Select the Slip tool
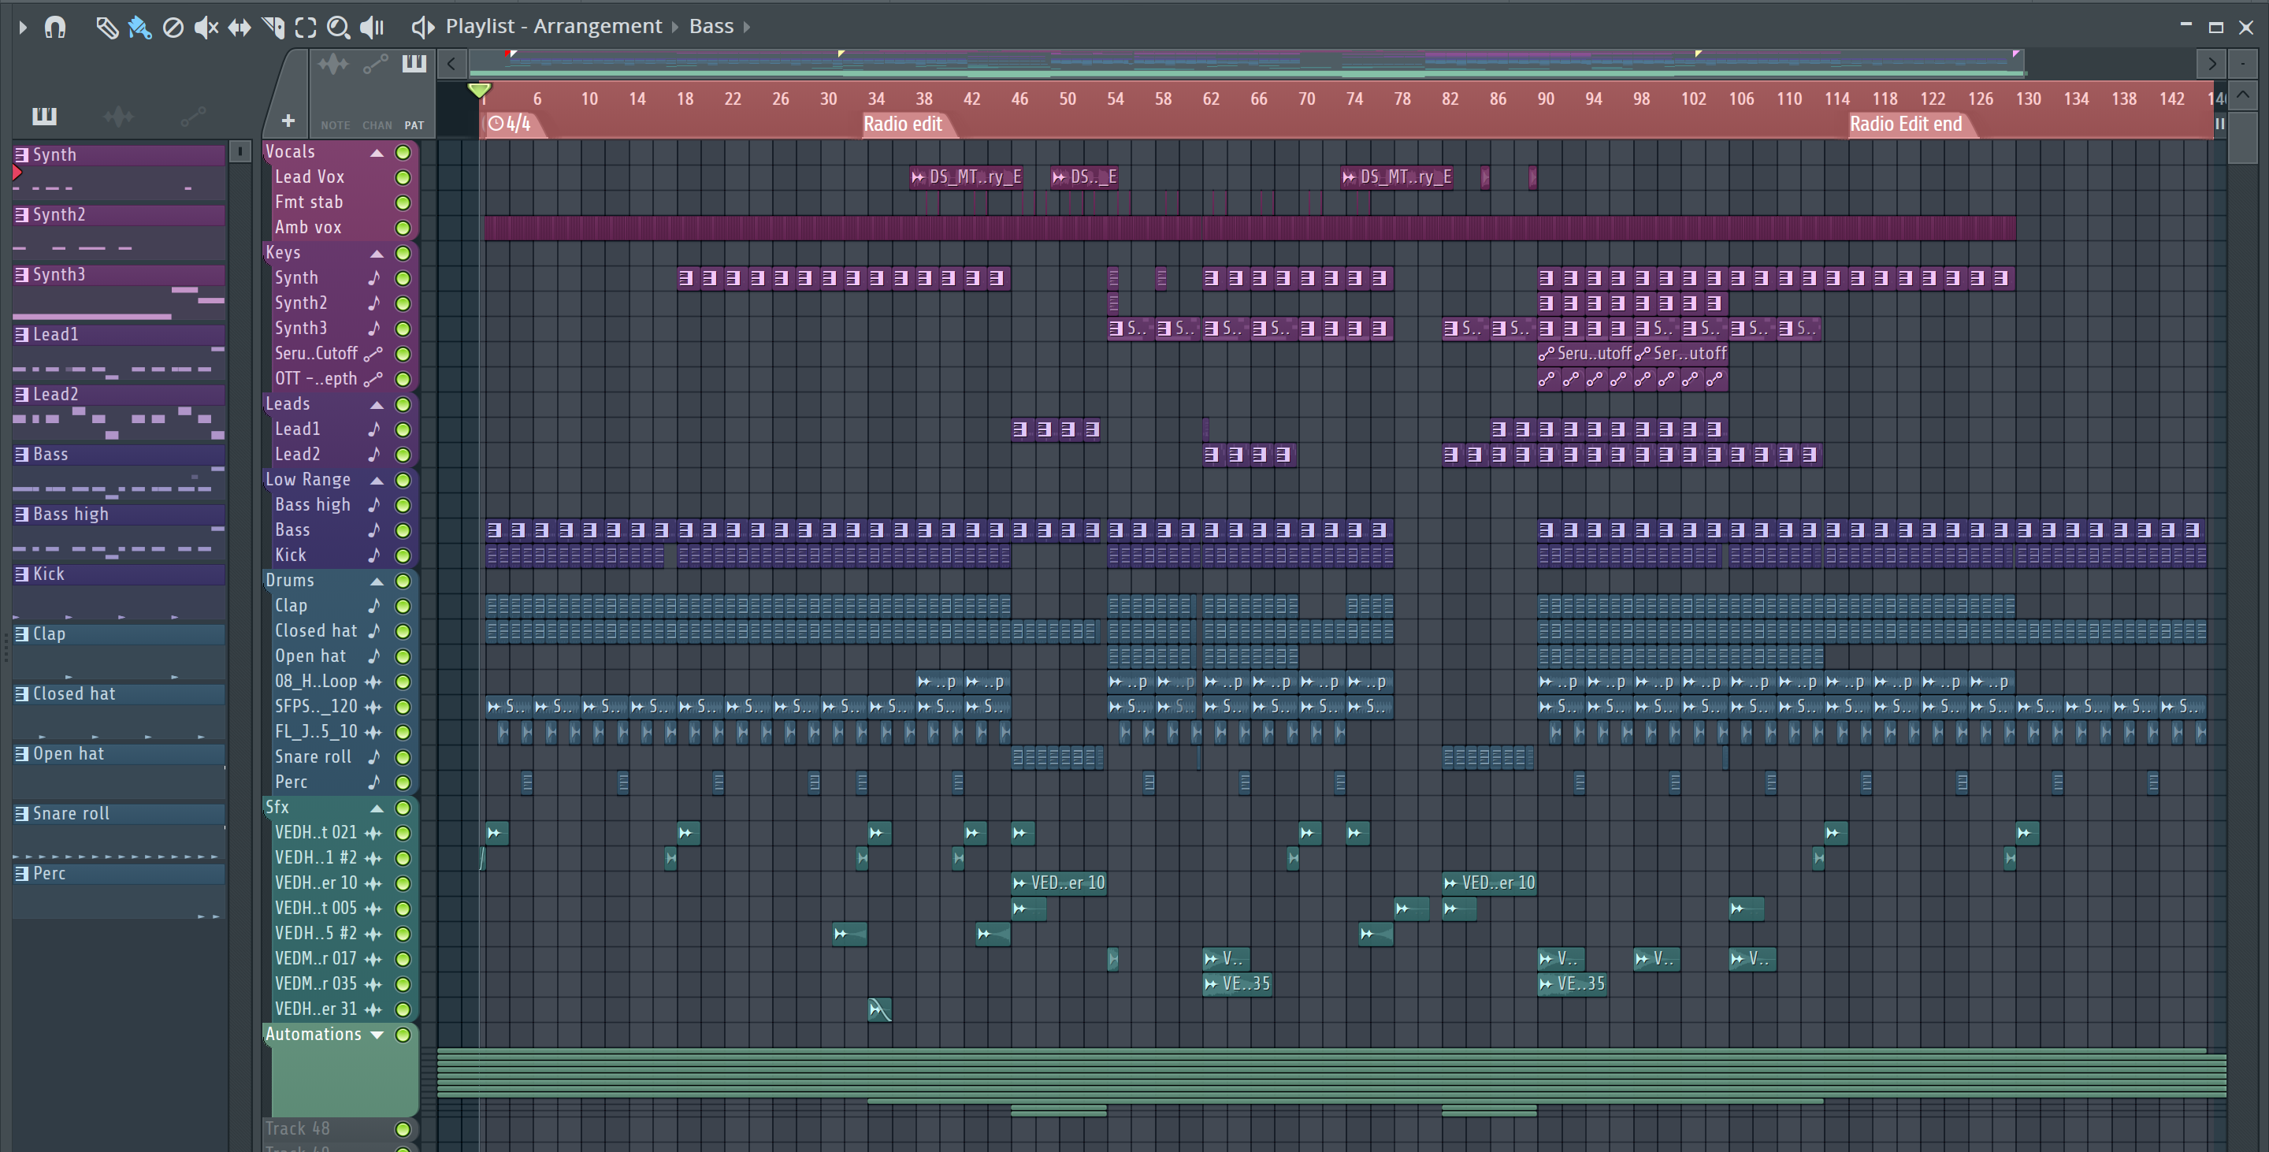 (239, 28)
